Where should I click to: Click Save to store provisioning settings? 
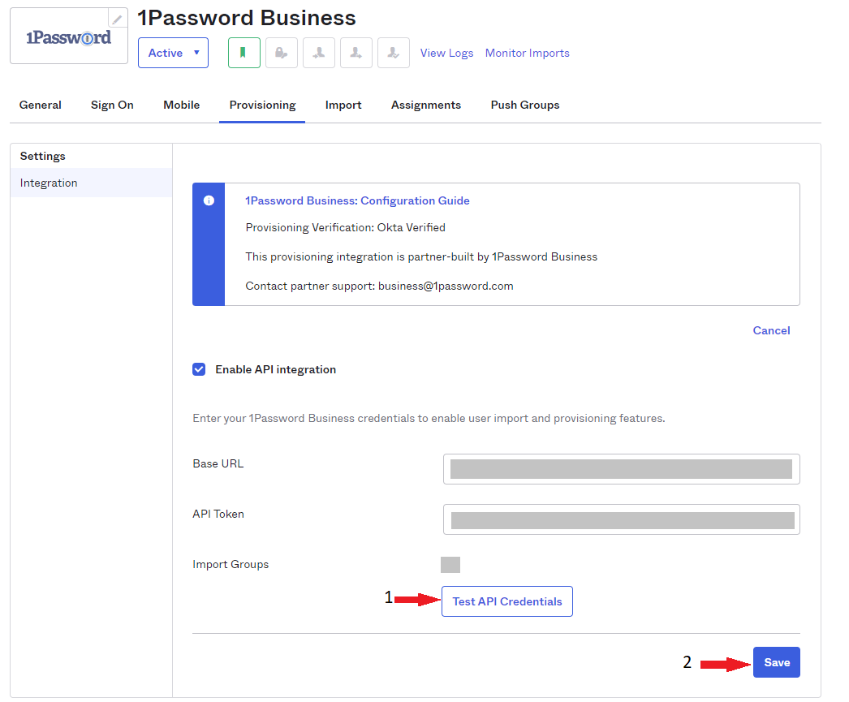point(776,662)
